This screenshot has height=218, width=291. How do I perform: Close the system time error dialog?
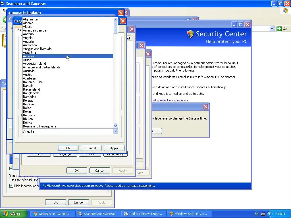(x=206, y=107)
